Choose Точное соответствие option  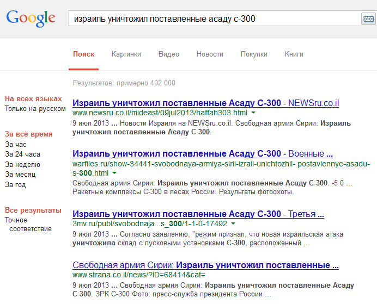tap(28, 225)
